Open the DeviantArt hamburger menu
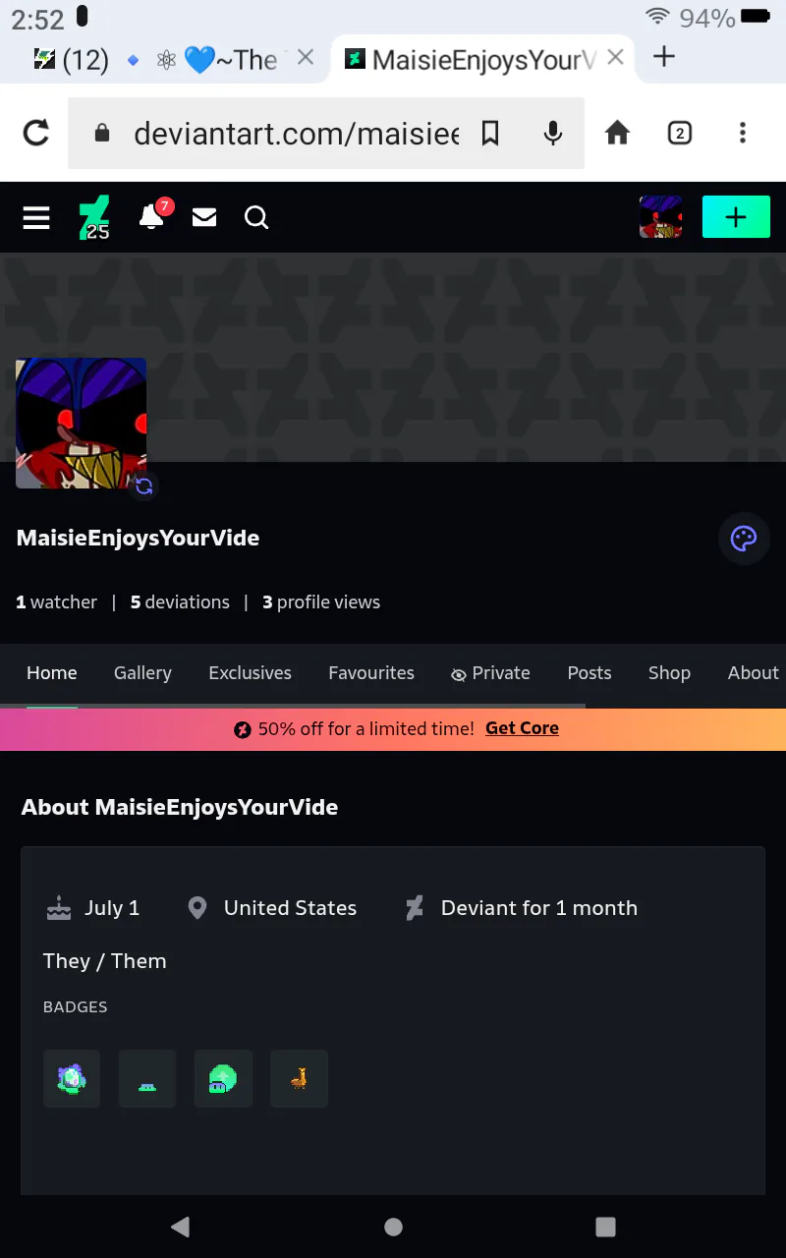The height and width of the screenshot is (1258, 786). click(x=36, y=217)
